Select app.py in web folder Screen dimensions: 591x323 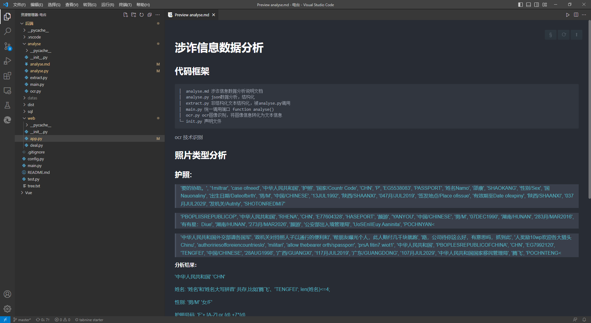(90, 138)
